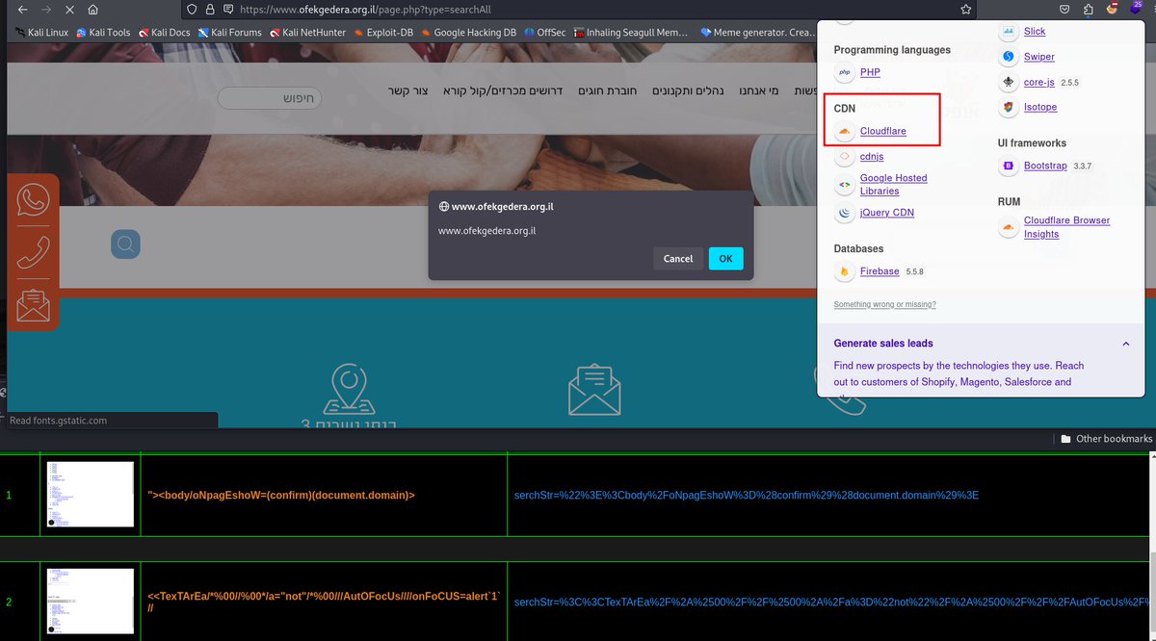Click the payload 1 screenshot thumbnail
The height and width of the screenshot is (641, 1156).
[91, 495]
